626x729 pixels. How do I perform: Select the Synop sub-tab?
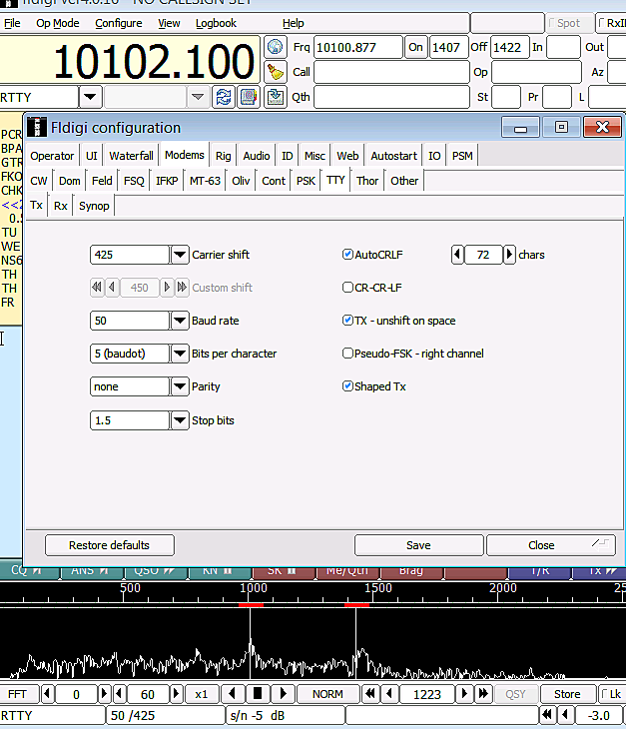(94, 206)
